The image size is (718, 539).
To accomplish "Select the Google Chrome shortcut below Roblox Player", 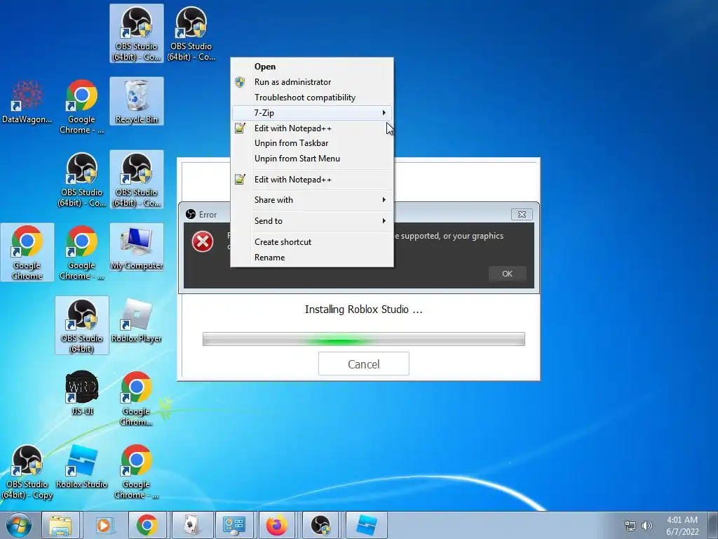I will (x=137, y=399).
